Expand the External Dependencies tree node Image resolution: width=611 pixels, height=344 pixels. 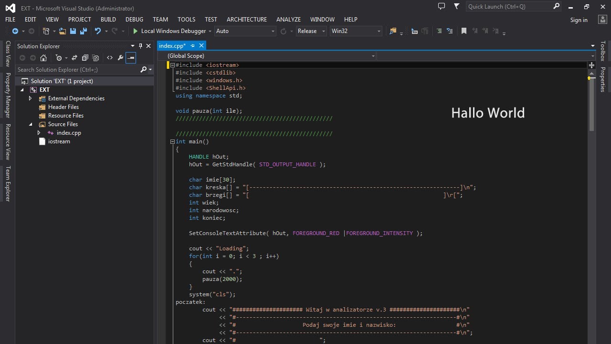(30, 98)
